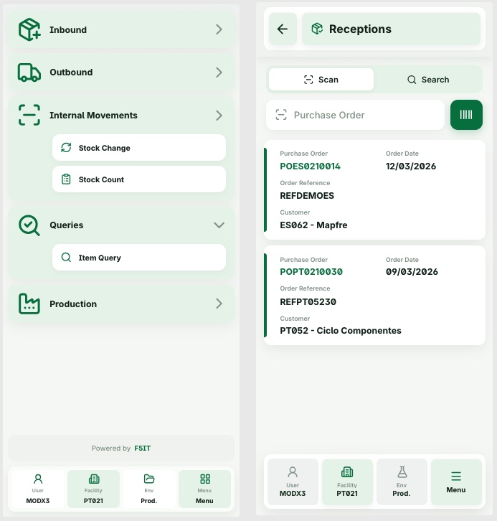Click the PT021 facility label in left bar
The width and height of the screenshot is (497, 521).
click(93, 501)
